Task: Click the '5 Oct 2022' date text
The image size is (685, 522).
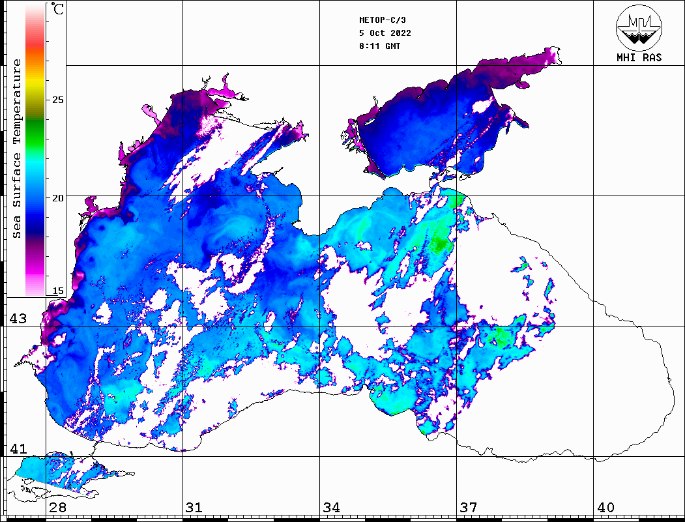Action: (385, 33)
